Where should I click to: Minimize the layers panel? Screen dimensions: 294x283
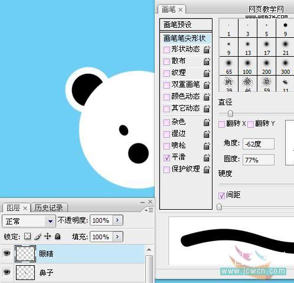[143, 202]
